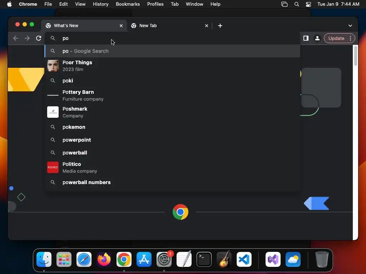366x274 pixels.
Task: Open Spotlight search in menu bar
Action: (296, 4)
